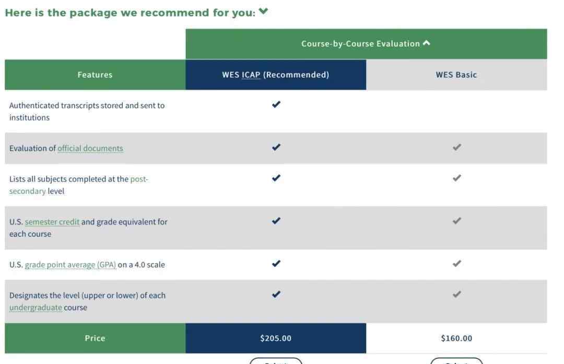The height and width of the screenshot is (364, 564).
Task: Select the WES Basic column header
Action: click(x=456, y=75)
